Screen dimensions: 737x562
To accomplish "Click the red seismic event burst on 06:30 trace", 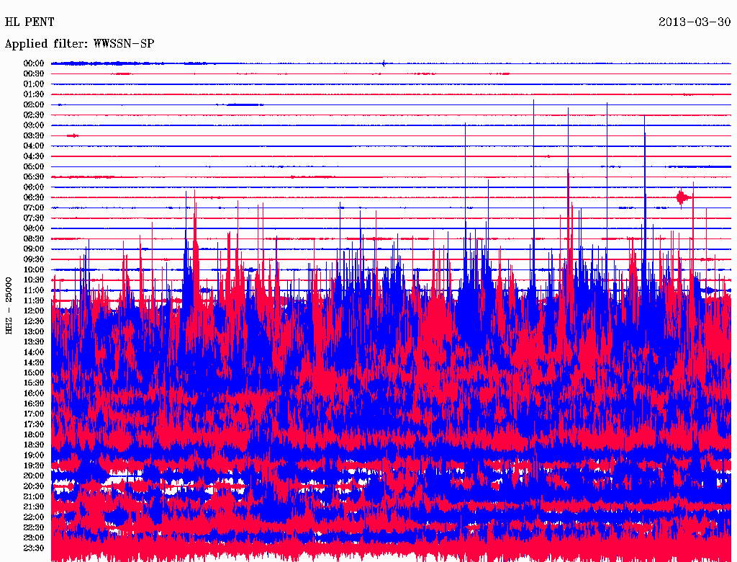I will [x=683, y=197].
